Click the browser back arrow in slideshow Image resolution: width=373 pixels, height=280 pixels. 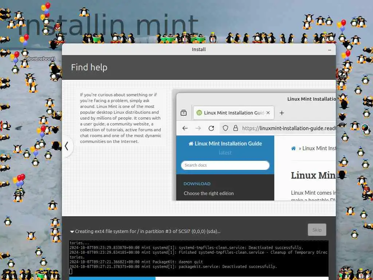pyautogui.click(x=185, y=128)
